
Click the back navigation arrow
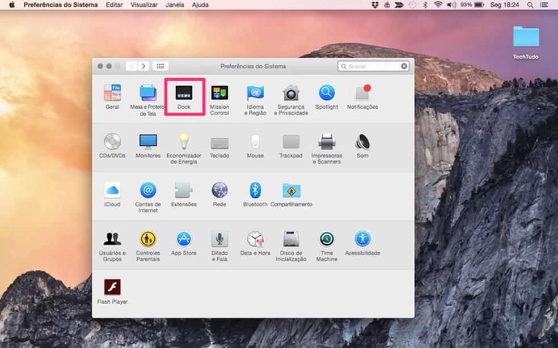(132, 66)
